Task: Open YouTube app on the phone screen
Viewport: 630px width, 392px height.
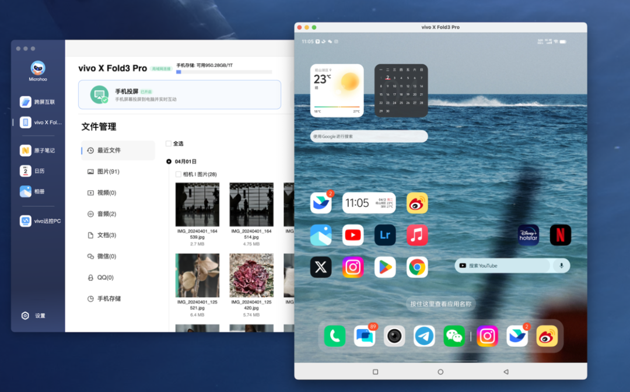Action: pyautogui.click(x=353, y=235)
